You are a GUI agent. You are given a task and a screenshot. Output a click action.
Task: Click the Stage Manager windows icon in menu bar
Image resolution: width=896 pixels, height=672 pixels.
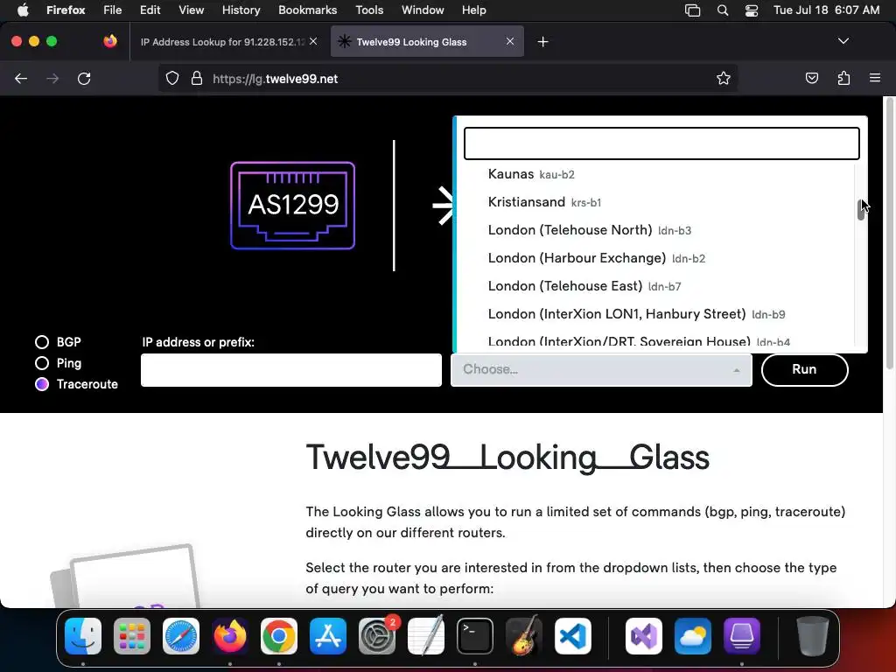693,10
